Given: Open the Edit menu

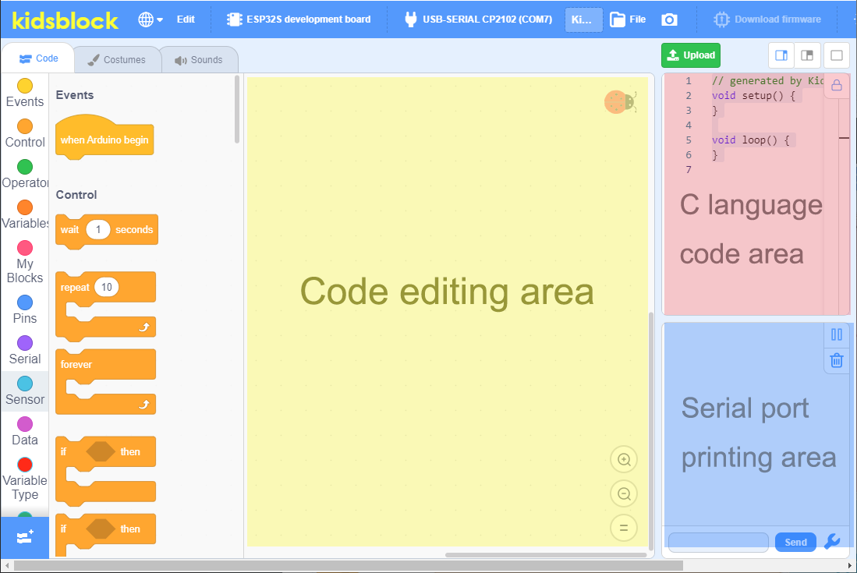Looking at the screenshot, I should click(186, 19).
